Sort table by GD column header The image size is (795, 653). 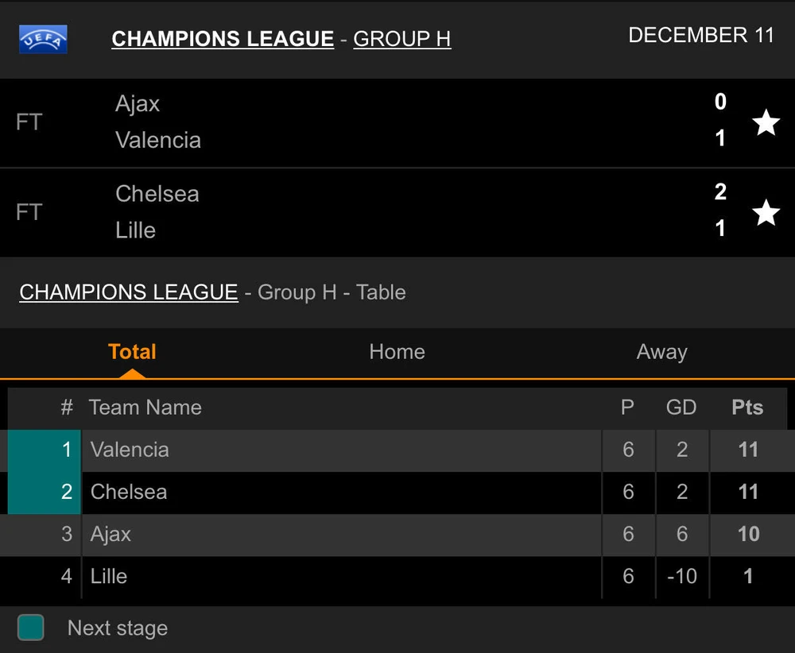(x=681, y=408)
